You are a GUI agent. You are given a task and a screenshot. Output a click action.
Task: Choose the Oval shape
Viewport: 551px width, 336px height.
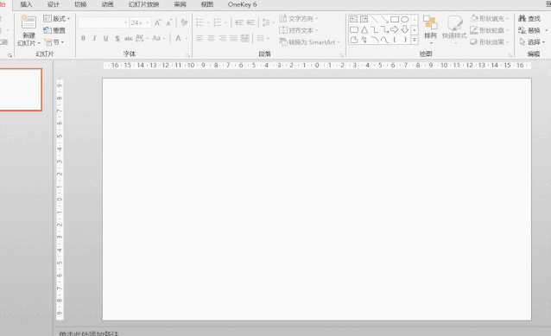[405, 19]
